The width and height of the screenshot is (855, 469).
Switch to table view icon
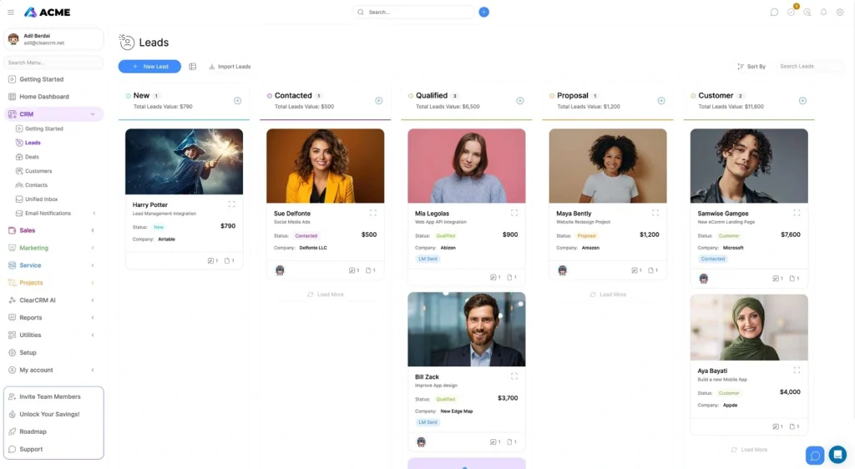[193, 67]
